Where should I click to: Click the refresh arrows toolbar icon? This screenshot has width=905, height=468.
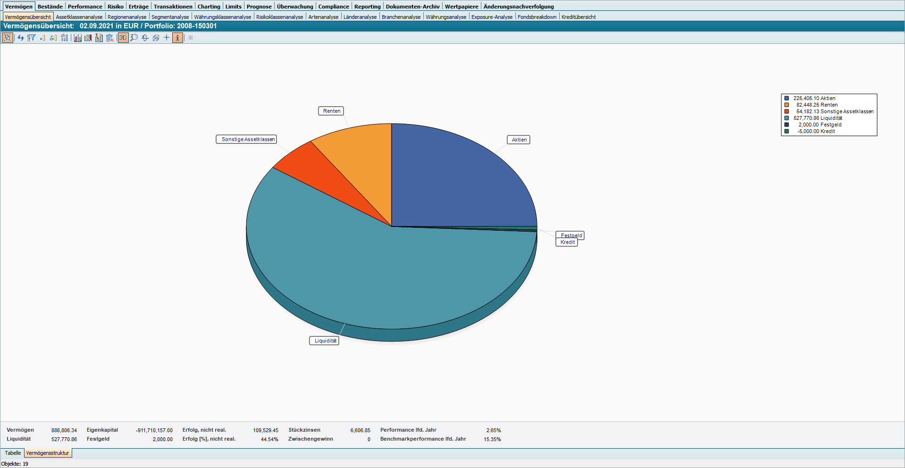[21, 38]
